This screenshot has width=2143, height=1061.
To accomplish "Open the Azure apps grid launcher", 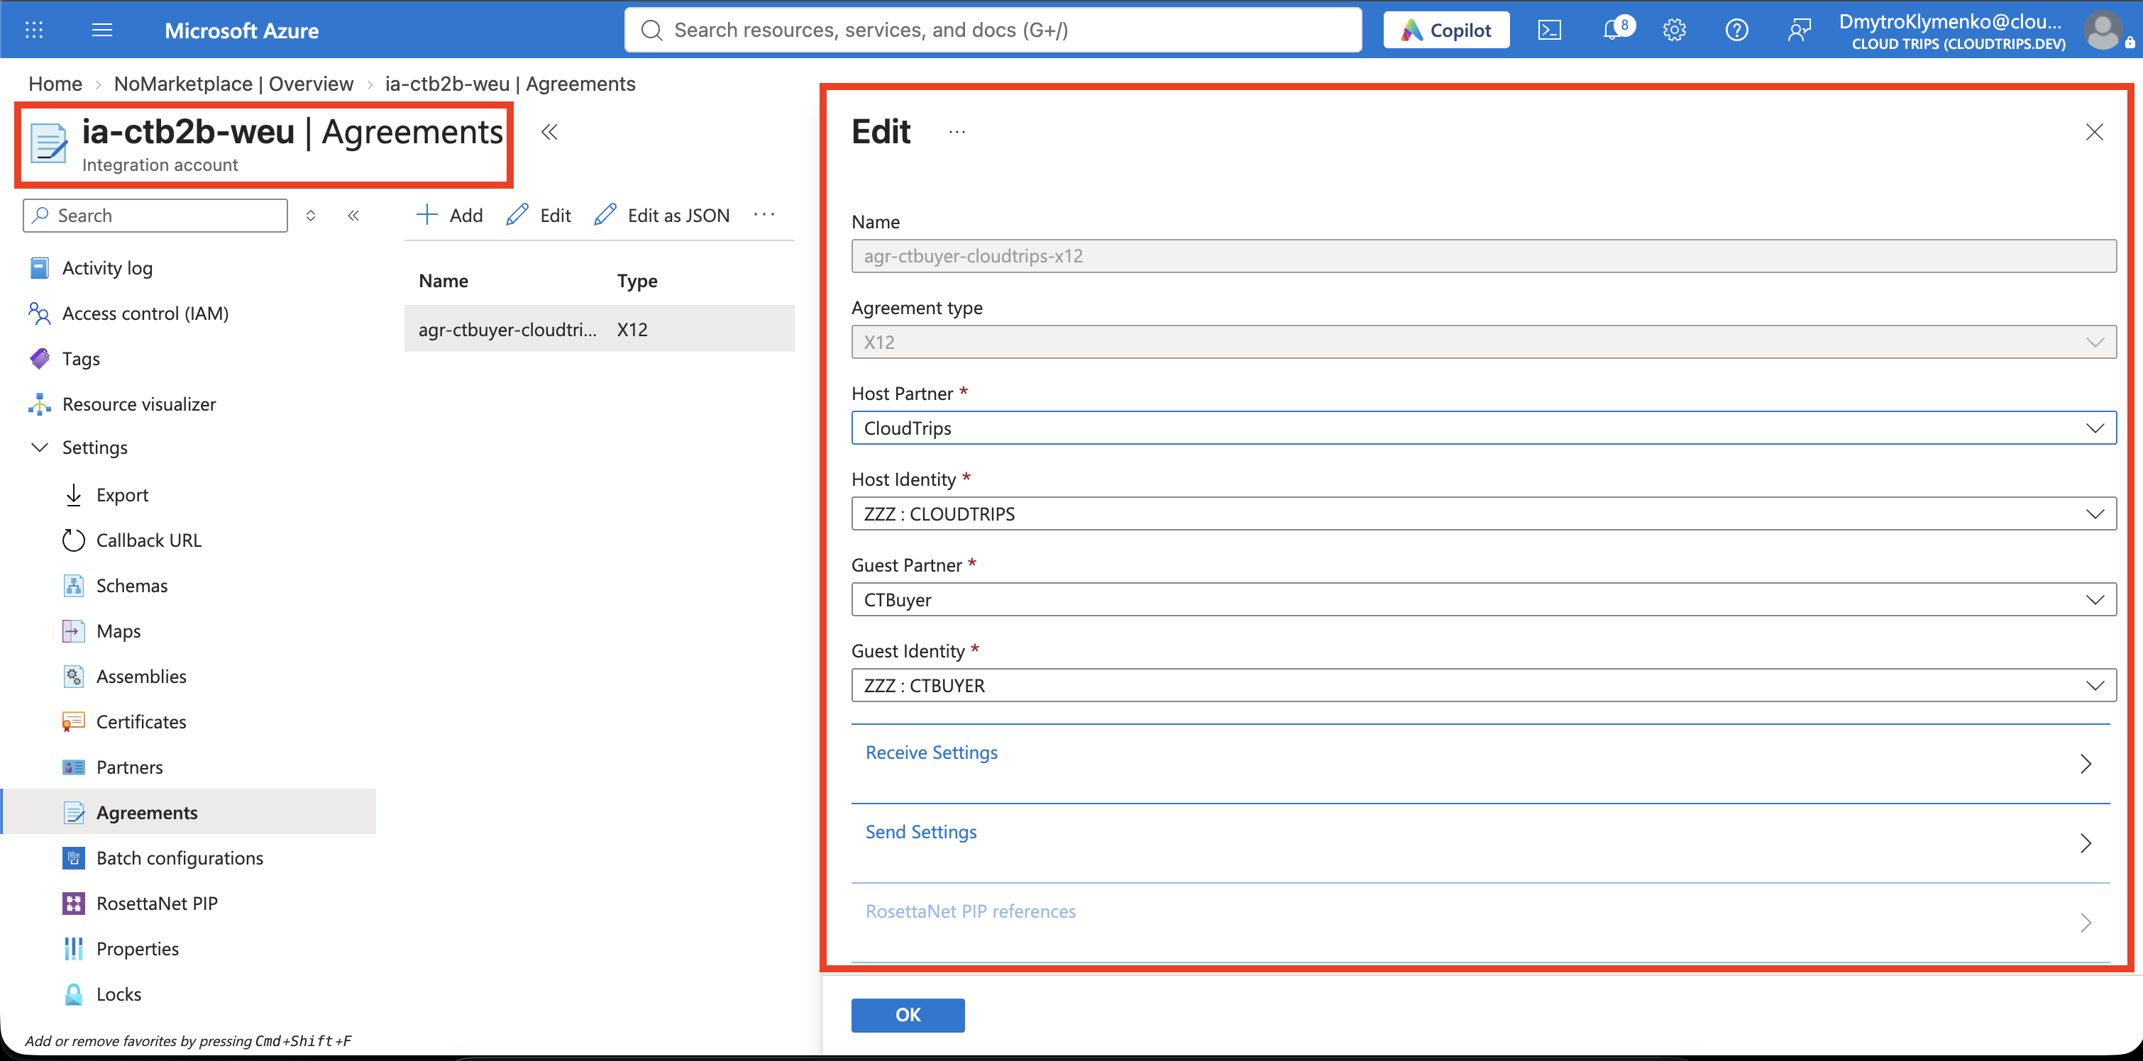I will tap(34, 30).
